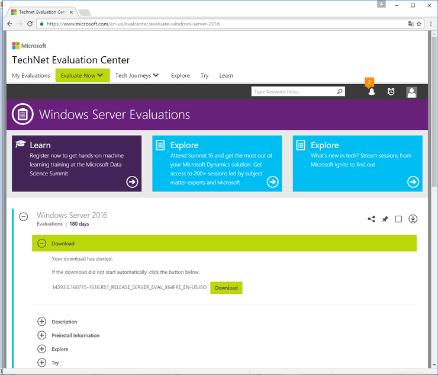Screen dimensions: 438x375
Task: Click the page vertical scrollbar thumb
Action: click(x=433, y=112)
